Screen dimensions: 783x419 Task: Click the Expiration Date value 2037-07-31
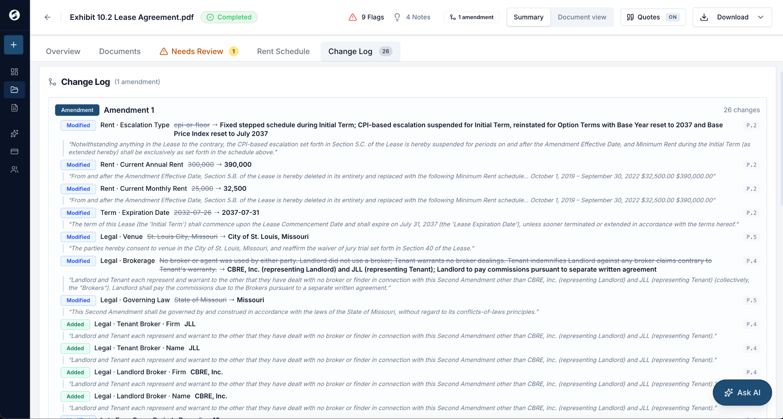(x=240, y=213)
